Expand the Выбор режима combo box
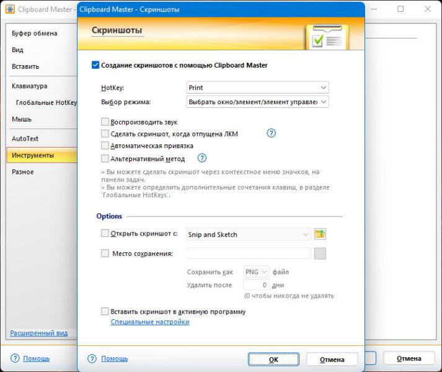The image size is (442, 372). (257, 102)
